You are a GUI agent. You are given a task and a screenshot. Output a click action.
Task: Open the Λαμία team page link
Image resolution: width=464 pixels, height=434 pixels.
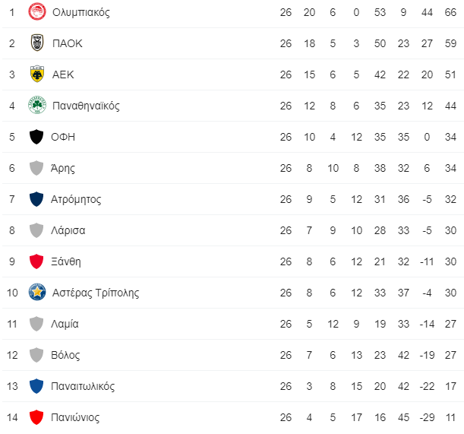pos(66,324)
